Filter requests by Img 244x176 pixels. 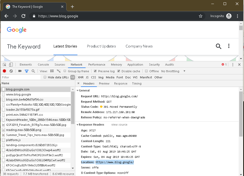101,77
